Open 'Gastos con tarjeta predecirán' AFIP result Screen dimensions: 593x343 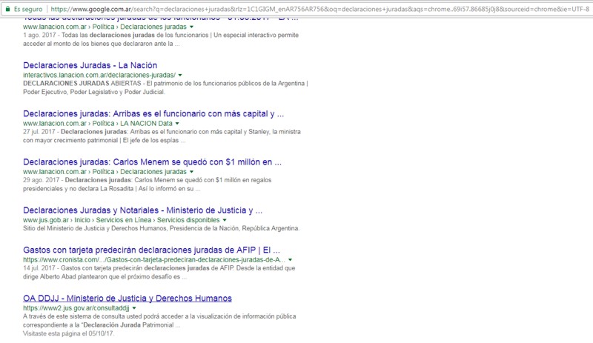[x=151, y=250]
